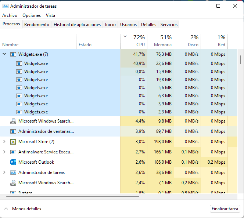Screen dimensions: 244x218
Task: Switch to the Servicios tab
Action: click(x=169, y=25)
